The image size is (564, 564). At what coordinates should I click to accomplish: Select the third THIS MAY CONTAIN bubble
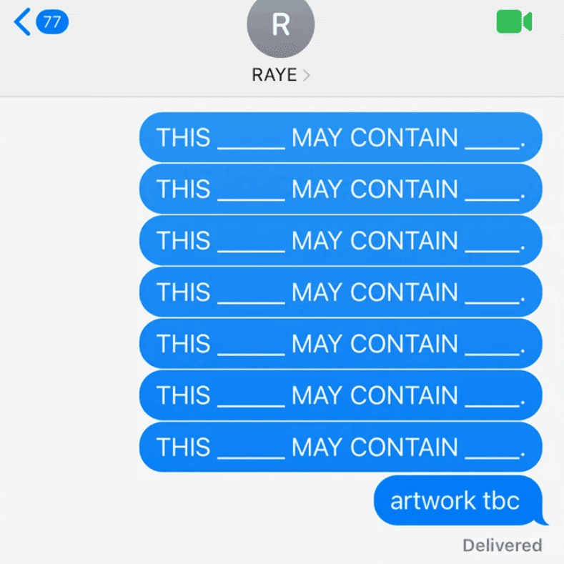click(x=341, y=240)
